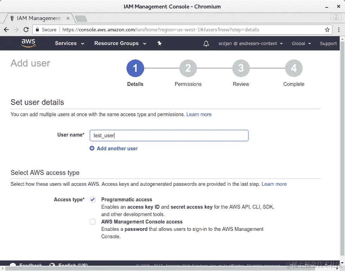Viewport: 345px width, 271px height.
Task: Click the AWS Management Console access label
Action: [142, 222]
